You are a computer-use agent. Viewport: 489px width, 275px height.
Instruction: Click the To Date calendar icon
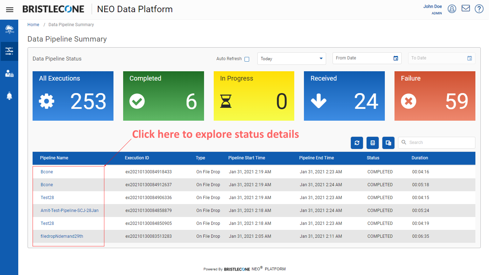click(x=469, y=58)
